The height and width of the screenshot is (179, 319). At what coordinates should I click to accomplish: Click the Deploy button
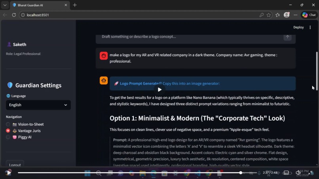click(x=298, y=27)
